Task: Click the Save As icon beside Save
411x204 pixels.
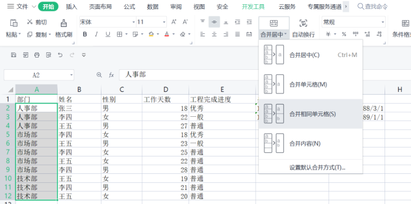Action: [x=25, y=55]
